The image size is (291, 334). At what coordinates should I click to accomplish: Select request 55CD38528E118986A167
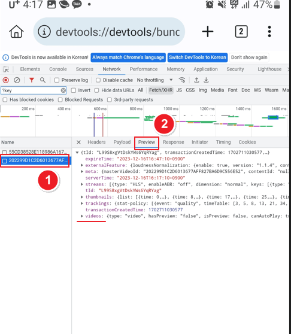[35, 152]
